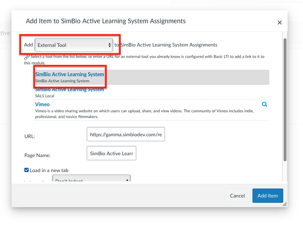Choose the SALS Local SimBio tool
The width and height of the screenshot is (303, 235).
click(70, 90)
